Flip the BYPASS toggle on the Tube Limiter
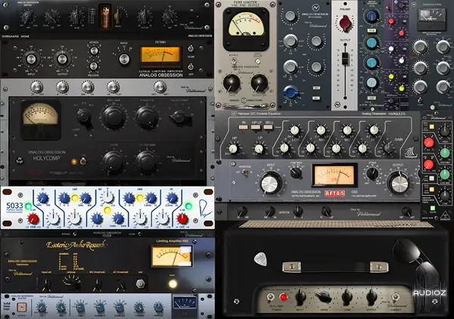Image resolution: width=454 pixels, height=319 pixels. (233, 60)
